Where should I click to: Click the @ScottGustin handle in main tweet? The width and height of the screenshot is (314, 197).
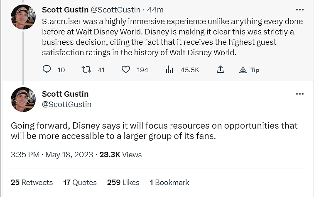click(x=66, y=105)
